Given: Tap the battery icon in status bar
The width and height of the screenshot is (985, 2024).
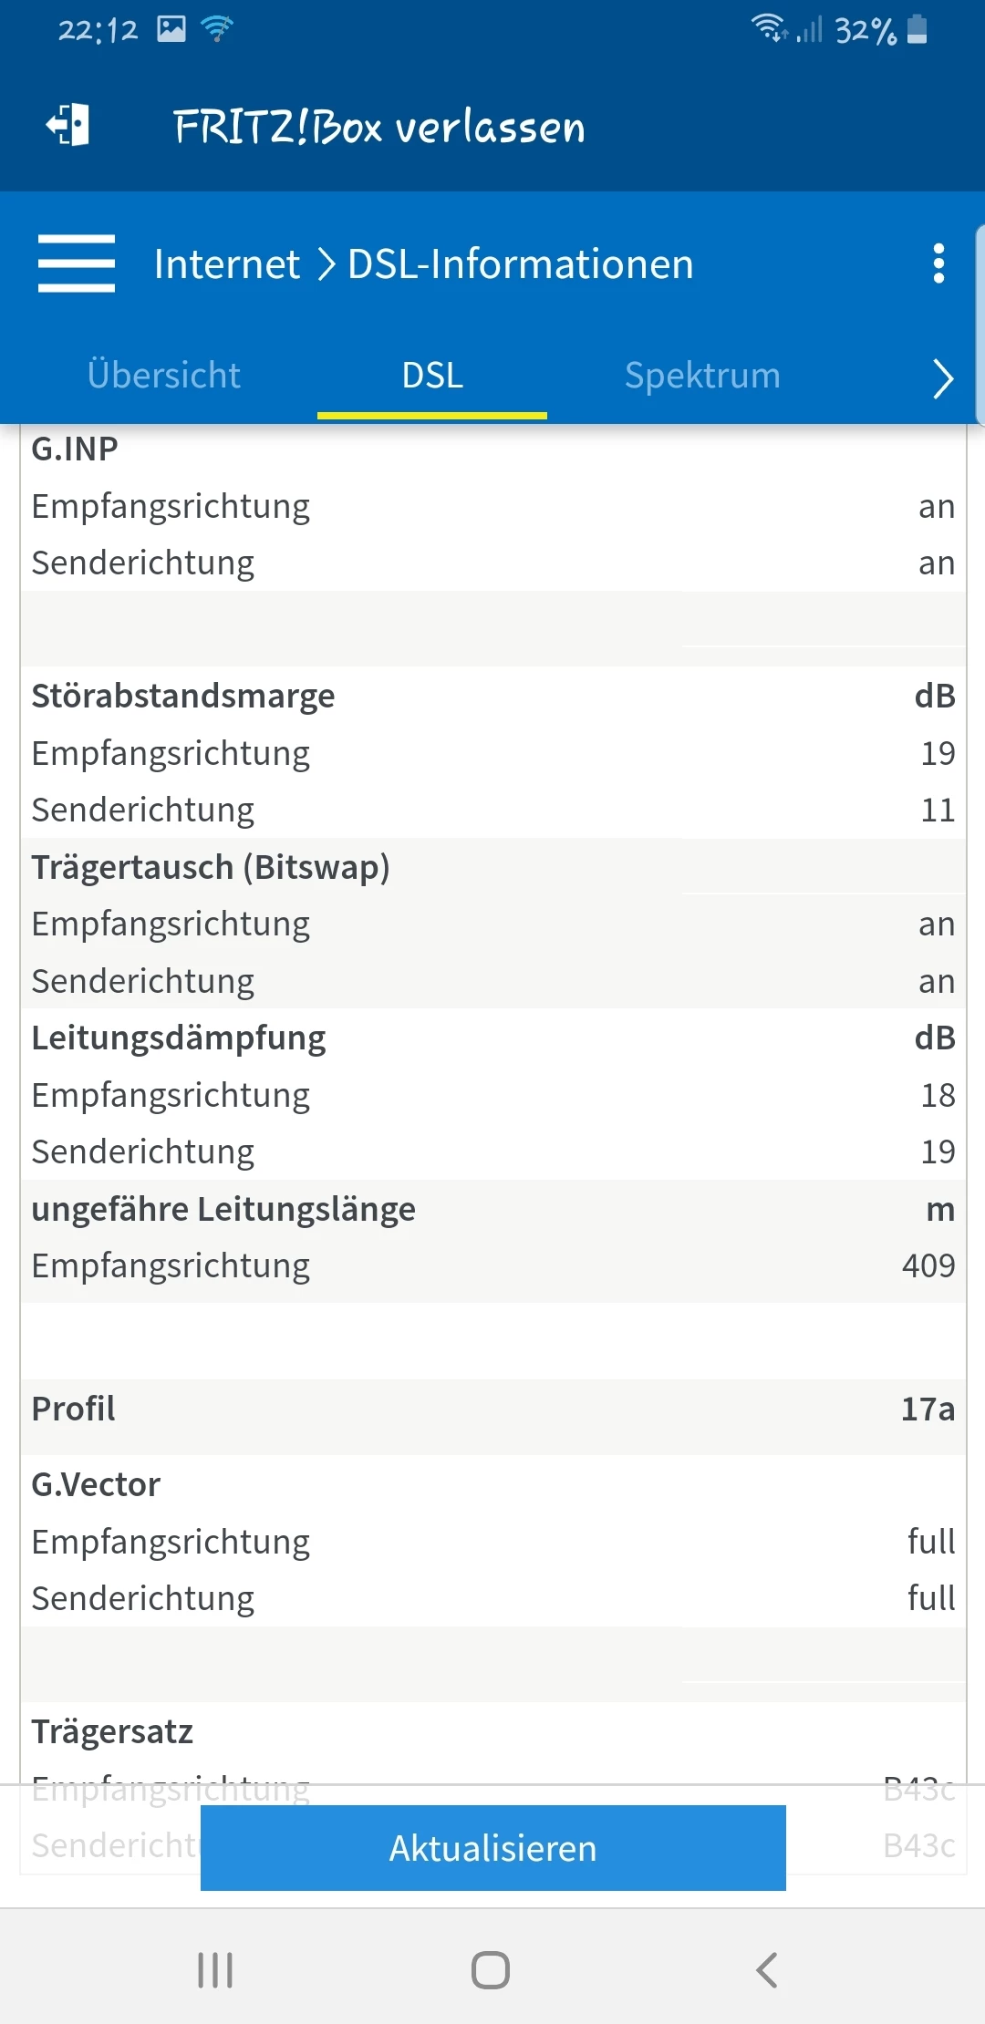Looking at the screenshot, I should [x=918, y=29].
